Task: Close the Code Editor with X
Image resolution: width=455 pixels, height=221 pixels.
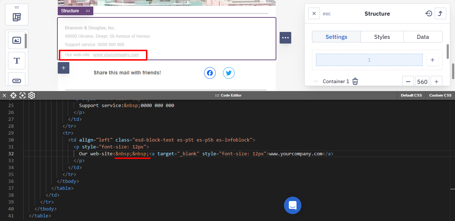Action: tap(4, 95)
